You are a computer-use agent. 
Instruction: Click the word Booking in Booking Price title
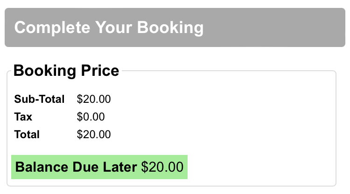[45, 71]
